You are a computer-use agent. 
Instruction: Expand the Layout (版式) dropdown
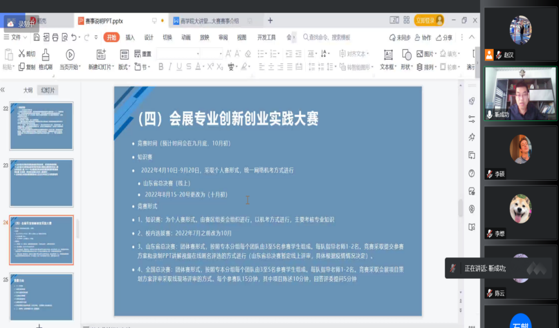click(x=124, y=67)
